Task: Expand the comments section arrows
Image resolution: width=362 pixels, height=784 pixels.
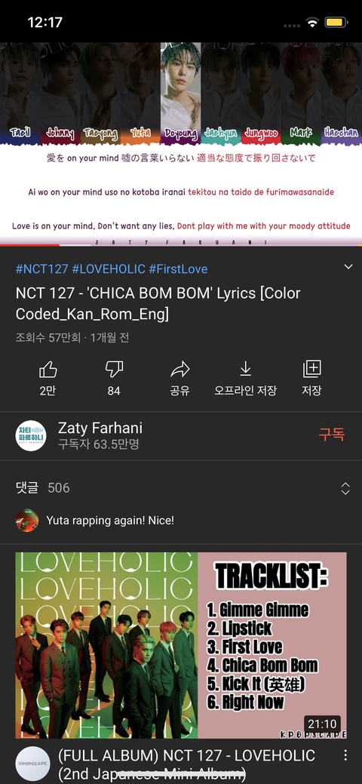Action: point(345,488)
